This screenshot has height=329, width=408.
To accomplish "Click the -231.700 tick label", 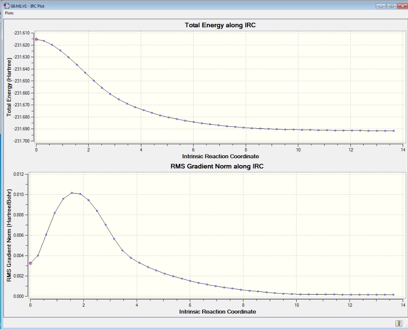I will (x=22, y=141).
